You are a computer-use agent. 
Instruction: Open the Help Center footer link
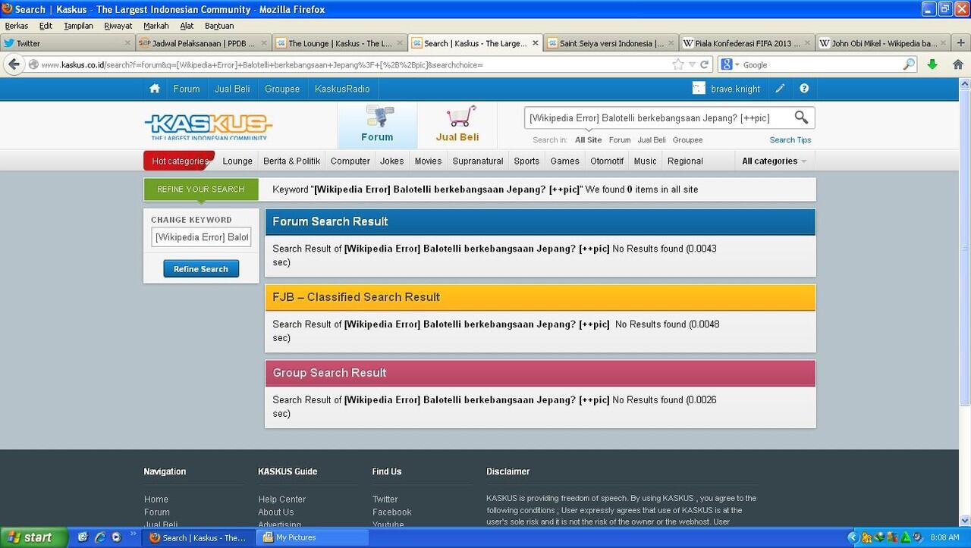pos(281,499)
